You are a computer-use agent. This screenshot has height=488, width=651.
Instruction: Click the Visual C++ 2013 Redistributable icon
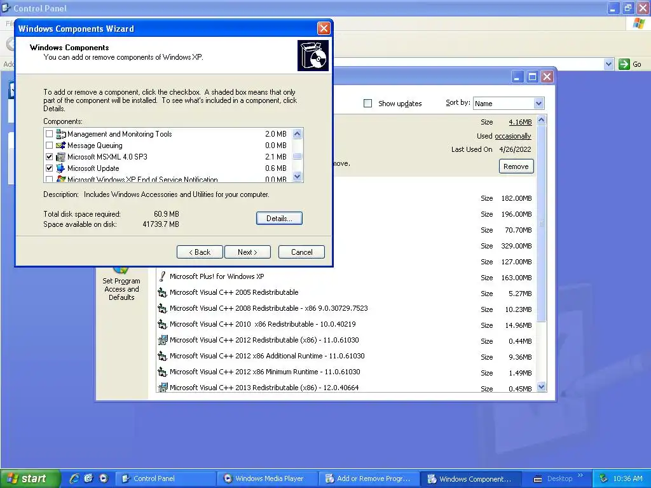(162, 388)
